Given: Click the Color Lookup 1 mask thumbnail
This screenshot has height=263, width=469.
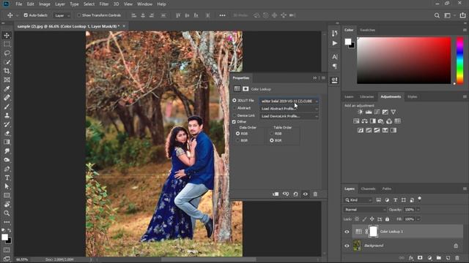Looking at the screenshot, I should point(373,232).
